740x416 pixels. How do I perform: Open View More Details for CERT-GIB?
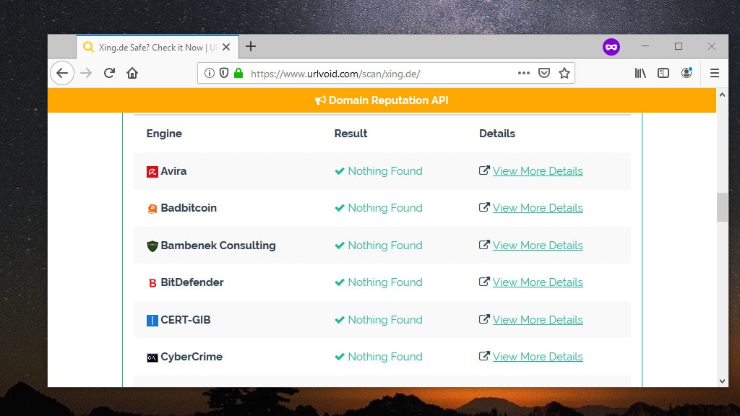(538, 320)
